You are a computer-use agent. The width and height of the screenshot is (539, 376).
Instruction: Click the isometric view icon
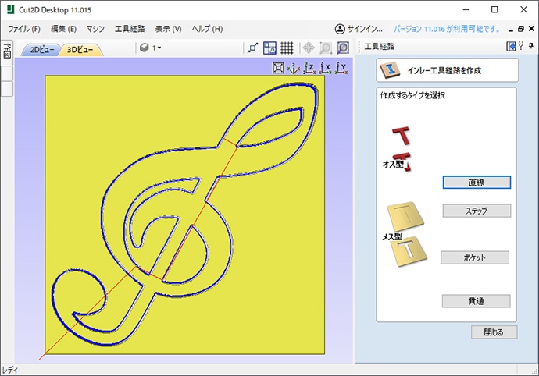tap(293, 68)
